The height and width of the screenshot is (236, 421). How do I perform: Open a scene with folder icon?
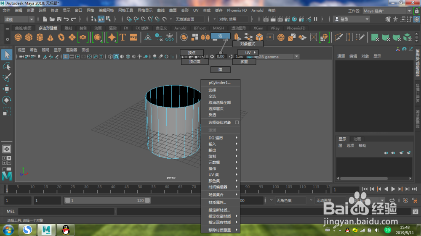tap(52, 19)
